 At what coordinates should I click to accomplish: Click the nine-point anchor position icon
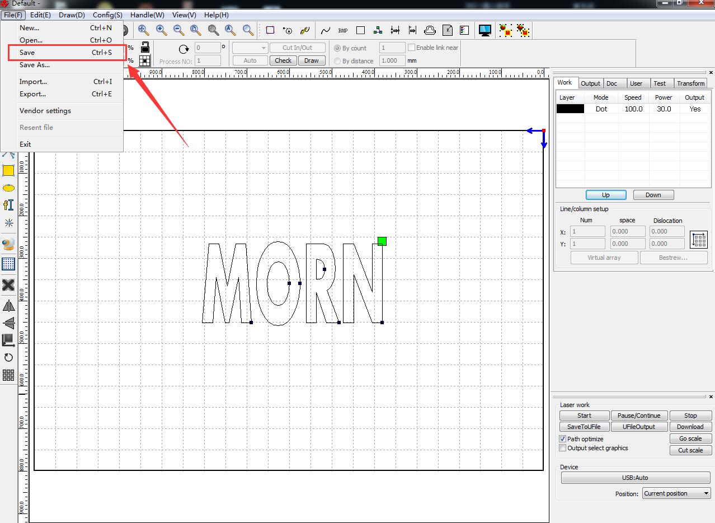coord(145,60)
